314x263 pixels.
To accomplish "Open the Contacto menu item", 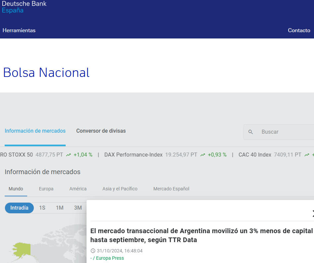I will 299,31.
